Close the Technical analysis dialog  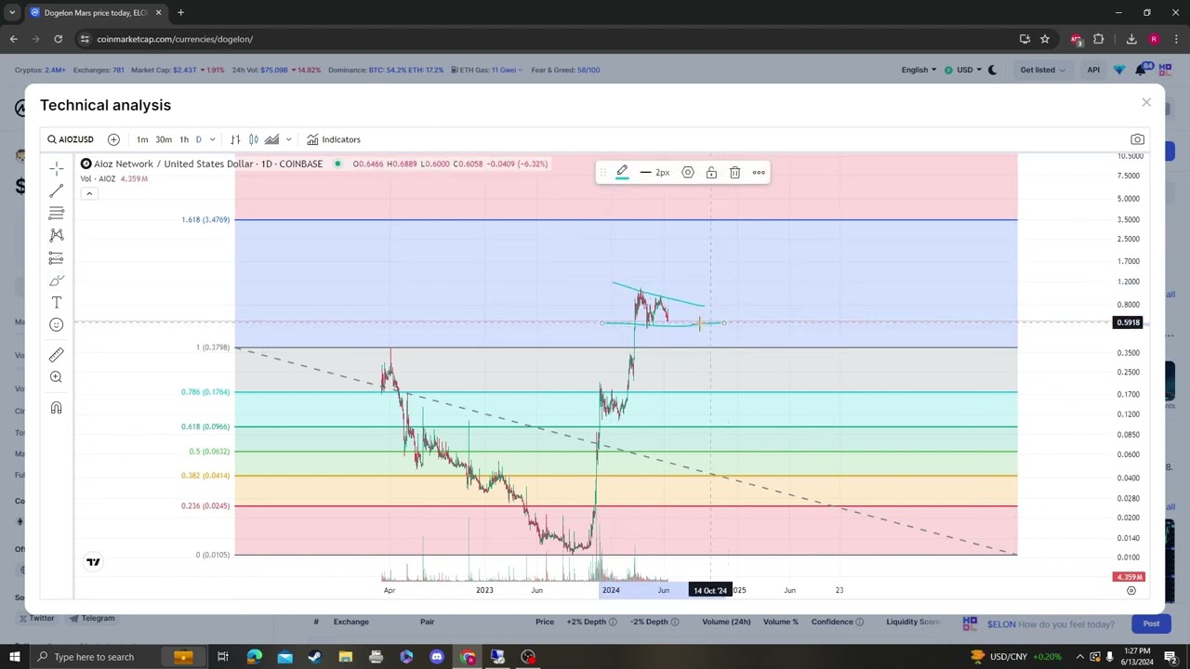point(1146,102)
